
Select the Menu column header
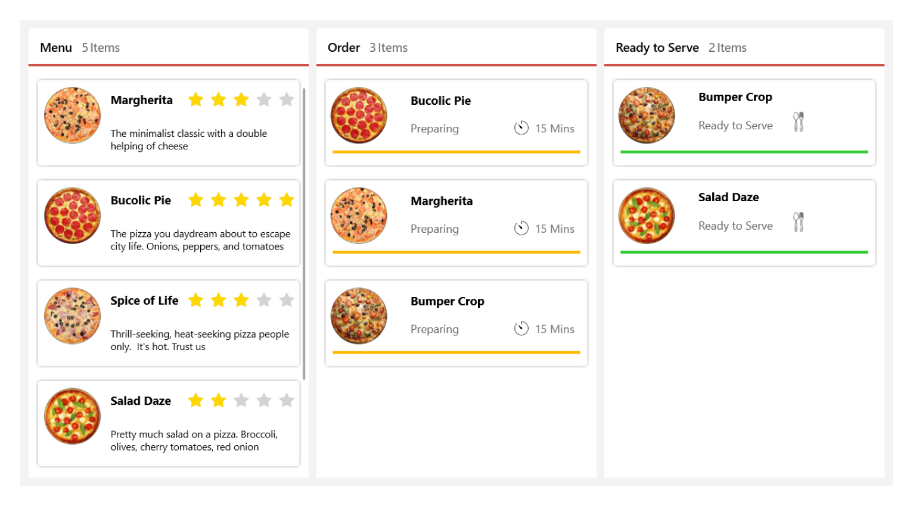(x=56, y=48)
